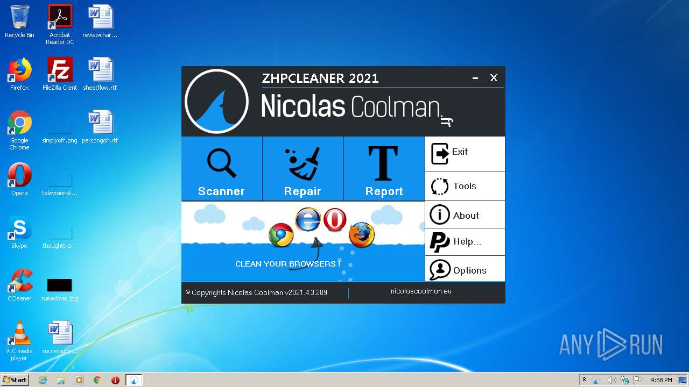Show hidden system tray icons

(x=584, y=379)
